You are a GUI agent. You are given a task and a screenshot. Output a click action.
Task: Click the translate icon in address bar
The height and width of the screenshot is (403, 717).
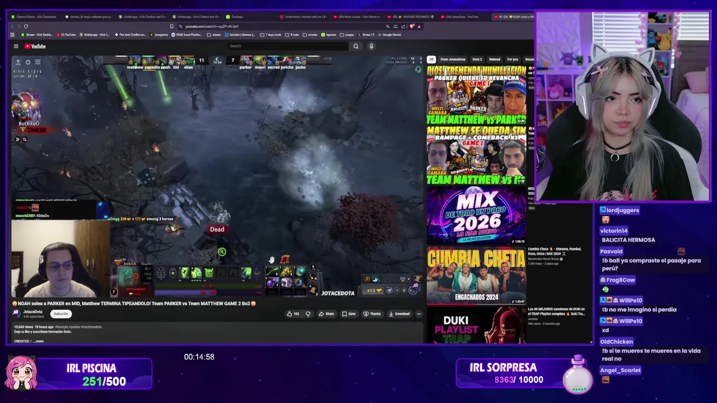click(388, 26)
